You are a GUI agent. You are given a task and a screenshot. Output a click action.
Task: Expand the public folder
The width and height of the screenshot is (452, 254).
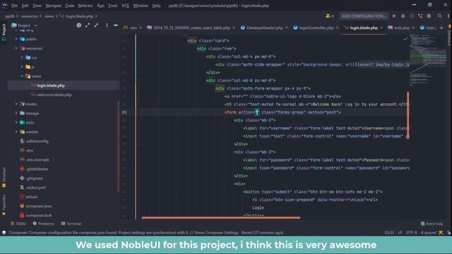tap(16, 39)
